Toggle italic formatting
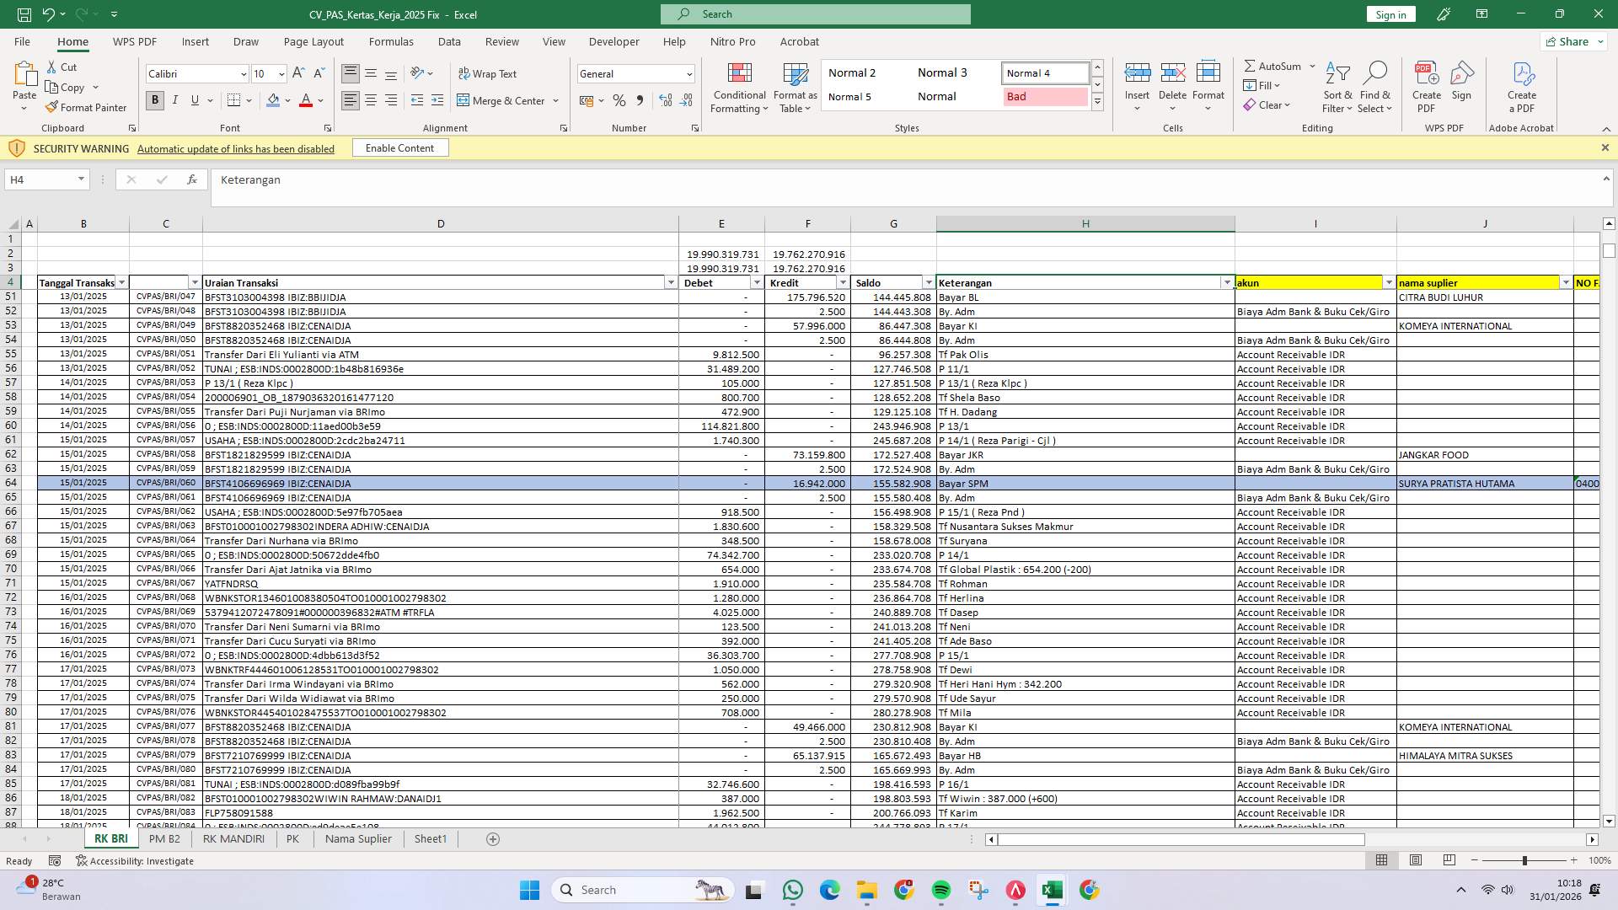Viewport: 1618px width, 910px height. tap(175, 100)
